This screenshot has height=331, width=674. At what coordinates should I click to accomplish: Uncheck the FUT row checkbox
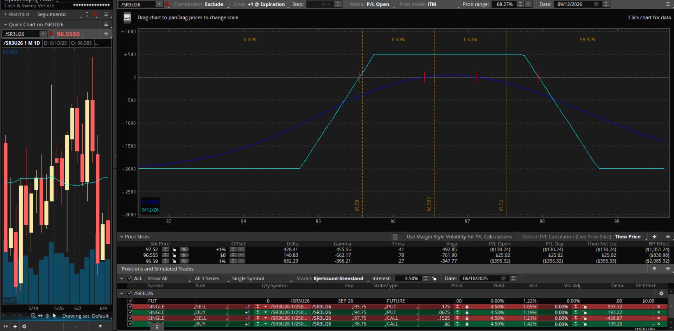click(x=130, y=301)
